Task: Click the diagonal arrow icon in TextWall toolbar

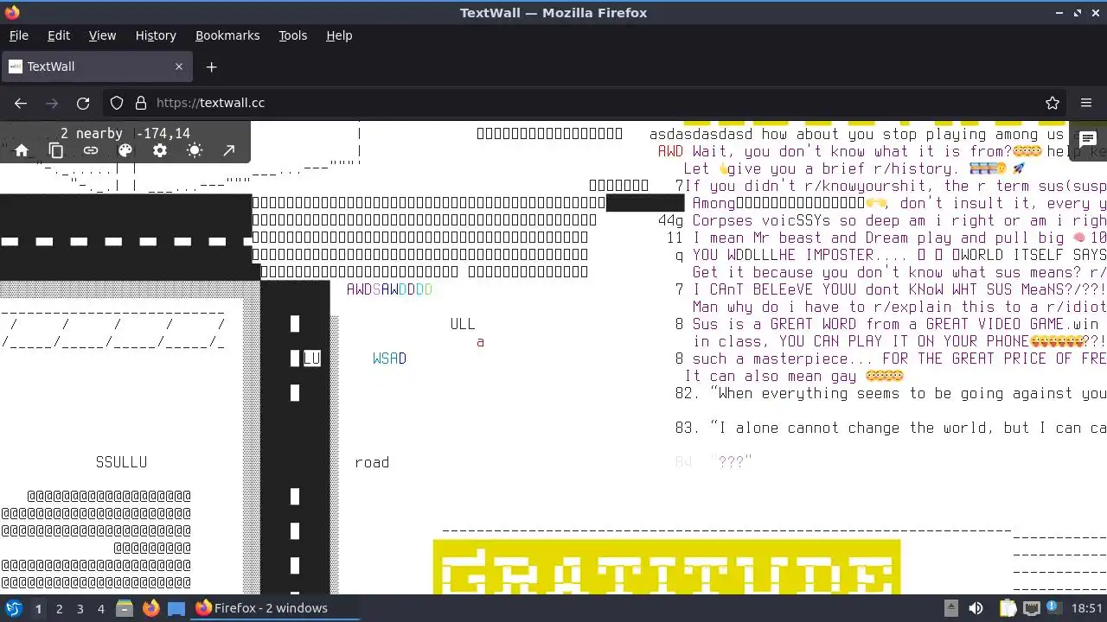Action: [229, 150]
